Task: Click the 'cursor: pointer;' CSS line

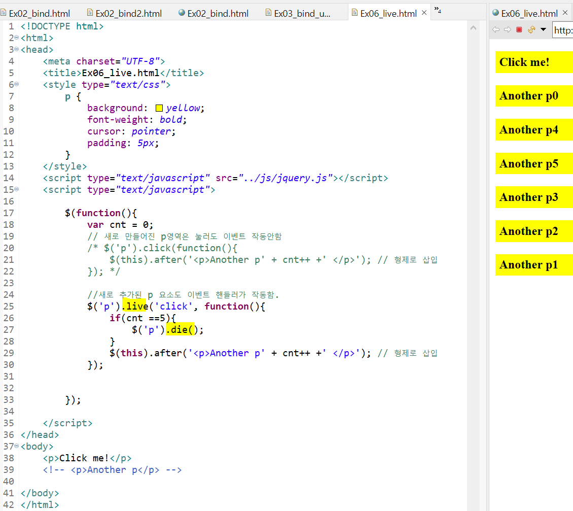Action: click(131, 131)
